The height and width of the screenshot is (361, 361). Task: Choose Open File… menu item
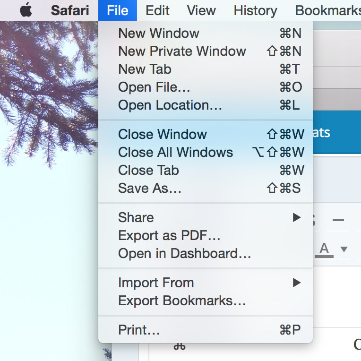pyautogui.click(x=154, y=87)
